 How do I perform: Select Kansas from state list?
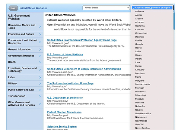139,66
